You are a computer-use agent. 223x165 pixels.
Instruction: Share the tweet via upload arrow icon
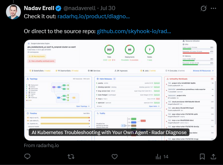click(x=213, y=156)
